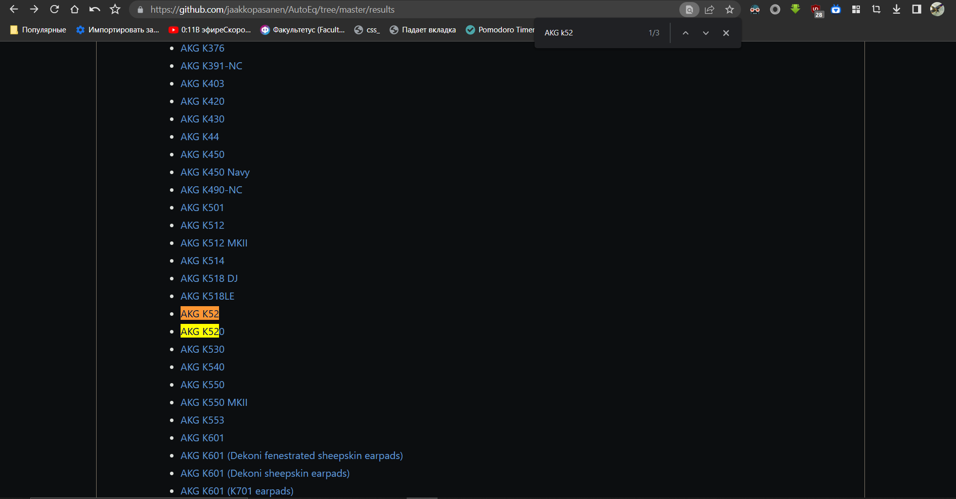The height and width of the screenshot is (499, 956).
Task: Open the green download arrow extension
Action: (x=795, y=9)
